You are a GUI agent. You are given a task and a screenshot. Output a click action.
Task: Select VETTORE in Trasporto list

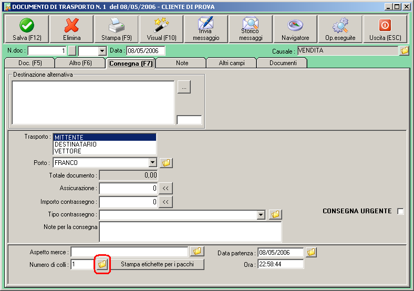click(105, 151)
